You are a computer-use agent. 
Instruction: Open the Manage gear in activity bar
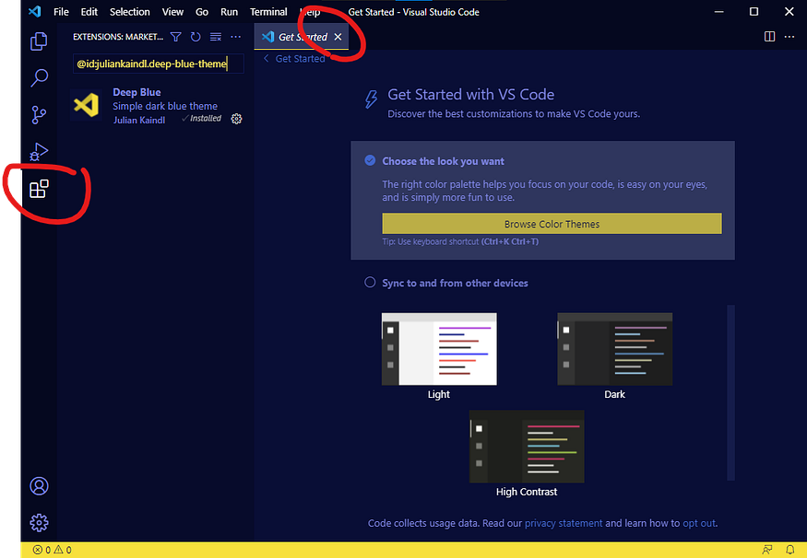(39, 523)
